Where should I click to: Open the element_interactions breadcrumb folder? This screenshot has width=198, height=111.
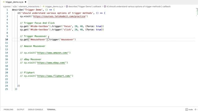[x=29, y=6]
